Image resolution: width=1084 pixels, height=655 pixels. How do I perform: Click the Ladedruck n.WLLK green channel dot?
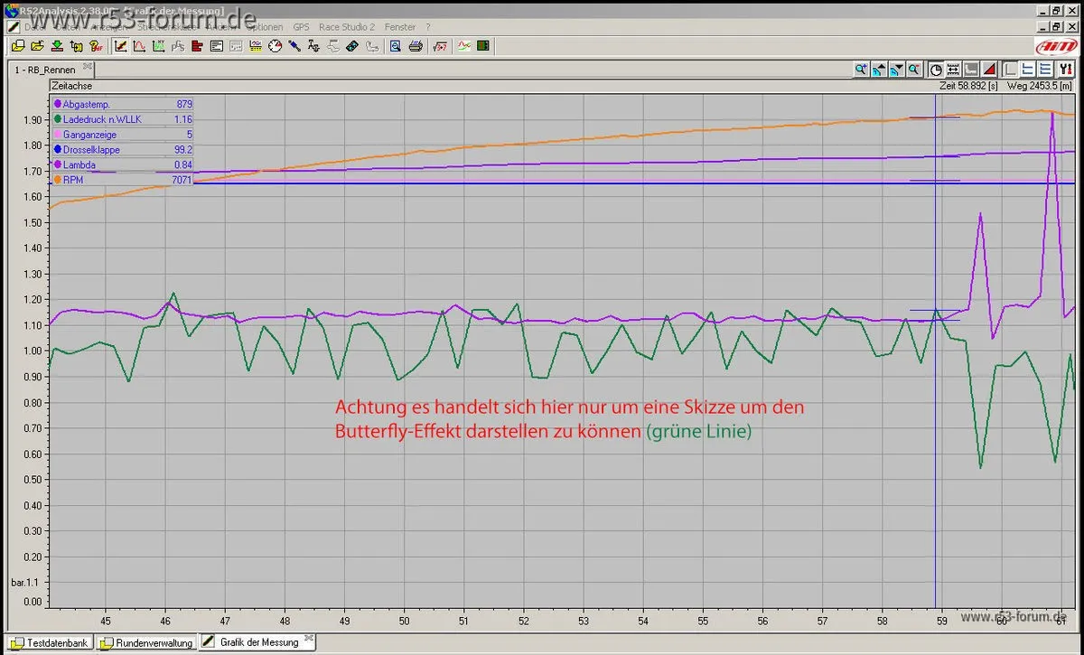point(58,119)
